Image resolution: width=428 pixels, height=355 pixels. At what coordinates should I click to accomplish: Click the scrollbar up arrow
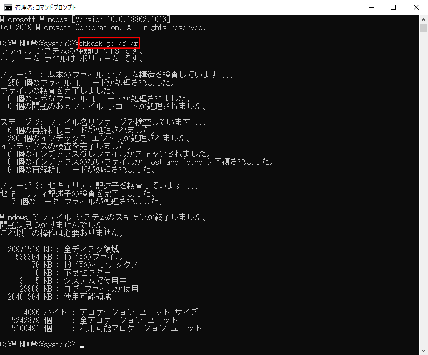pos(424,19)
